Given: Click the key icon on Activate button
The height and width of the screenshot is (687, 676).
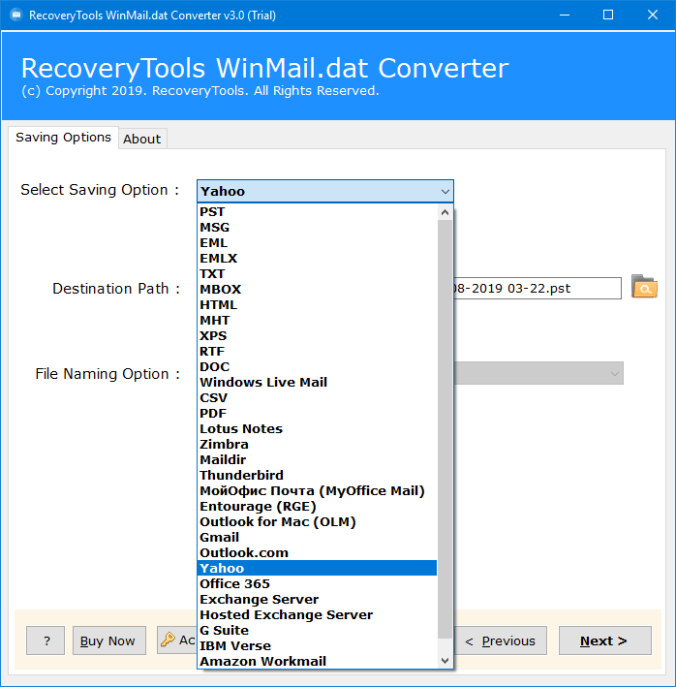Looking at the screenshot, I should (168, 640).
